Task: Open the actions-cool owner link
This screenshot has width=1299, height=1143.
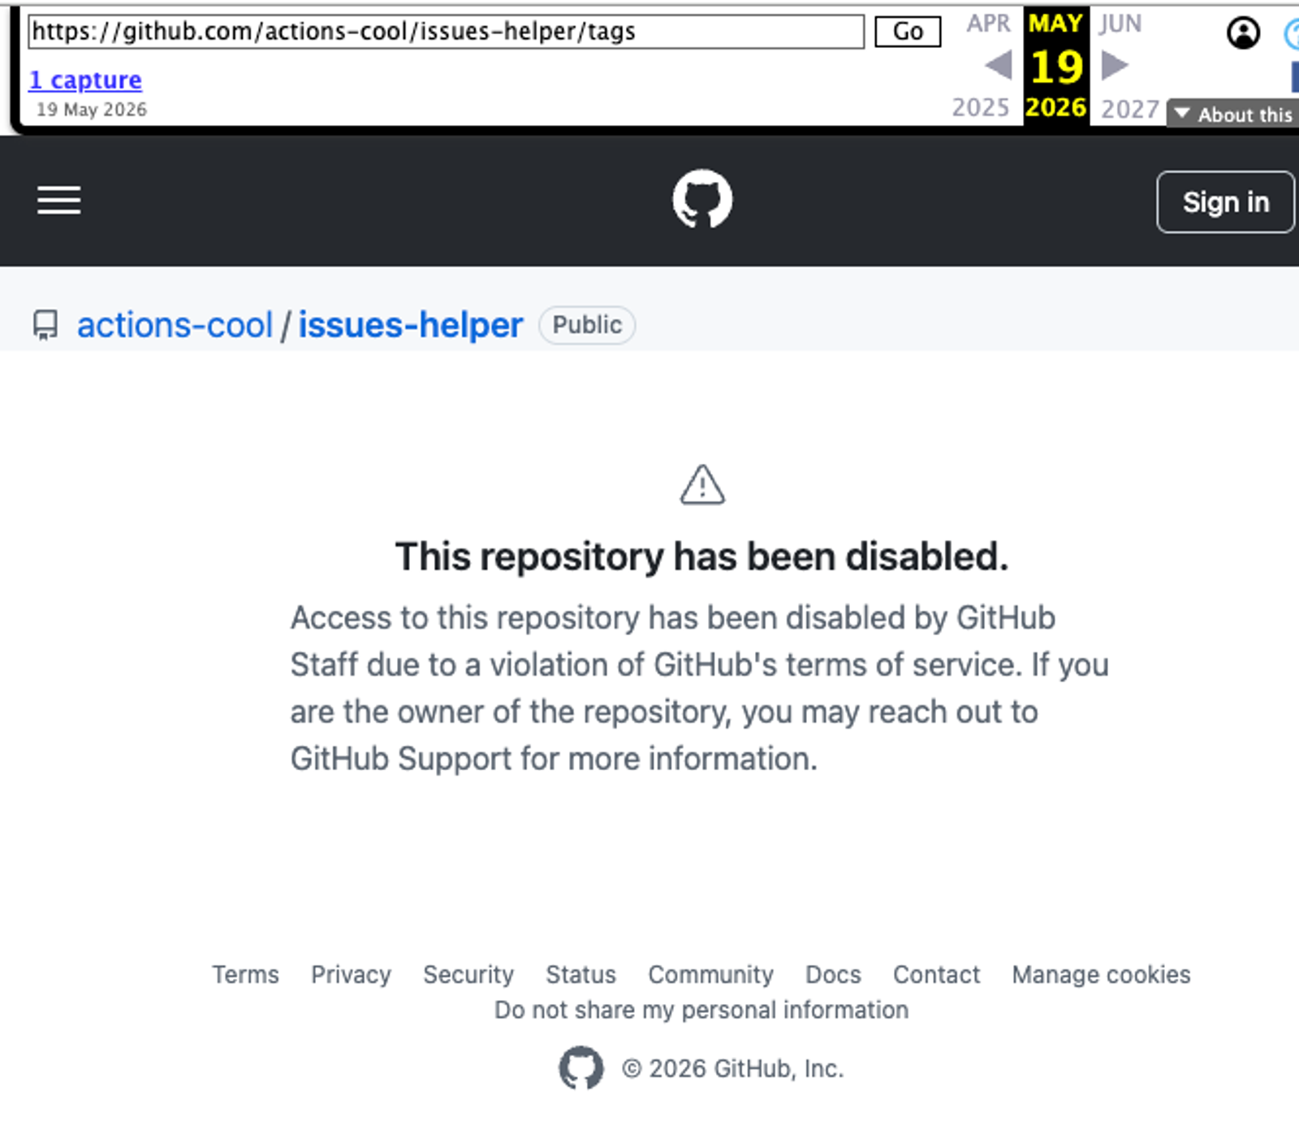Action: (x=175, y=325)
